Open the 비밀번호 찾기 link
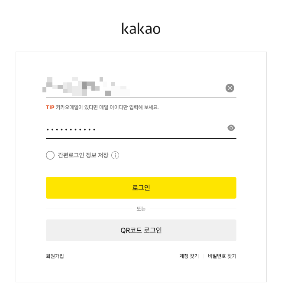This screenshot has width=281, height=291. (x=222, y=256)
